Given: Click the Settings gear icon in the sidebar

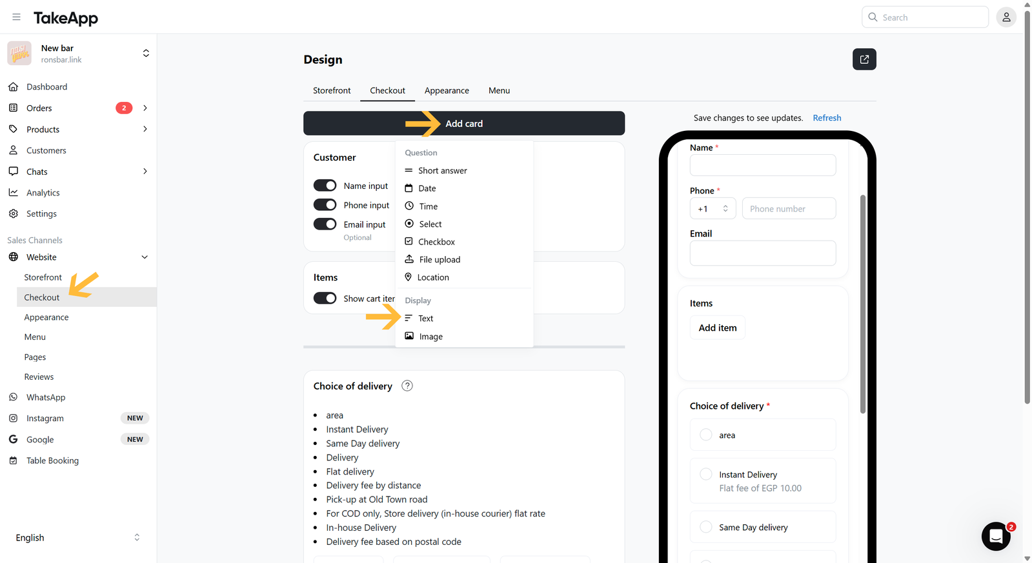Looking at the screenshot, I should pos(13,213).
